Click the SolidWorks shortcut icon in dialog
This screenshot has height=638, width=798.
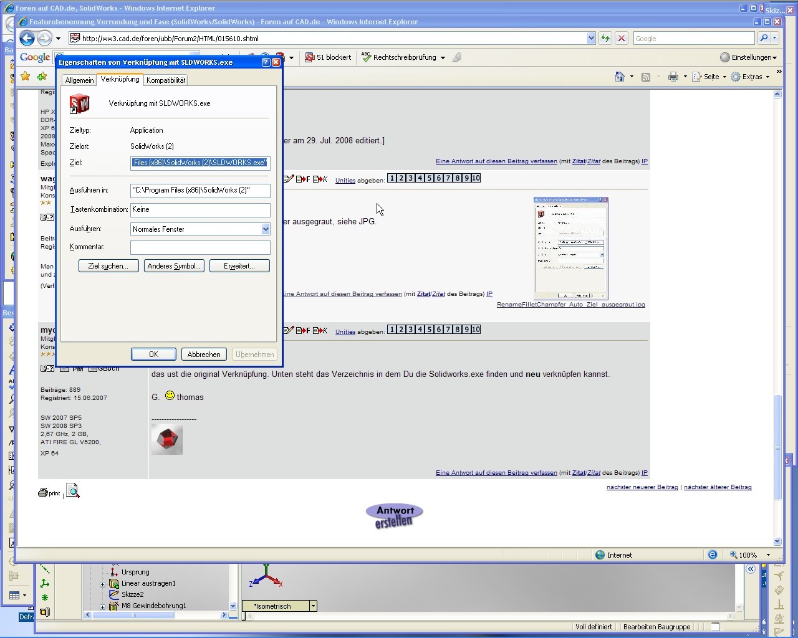click(x=79, y=103)
